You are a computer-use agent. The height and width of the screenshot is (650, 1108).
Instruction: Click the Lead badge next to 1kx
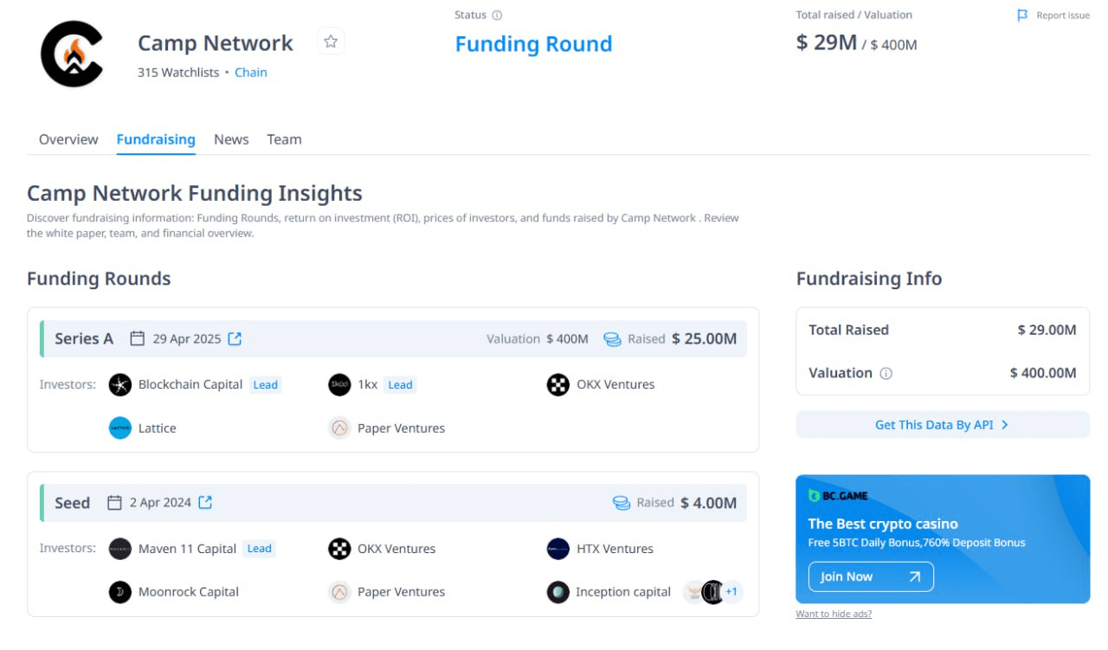(x=400, y=384)
